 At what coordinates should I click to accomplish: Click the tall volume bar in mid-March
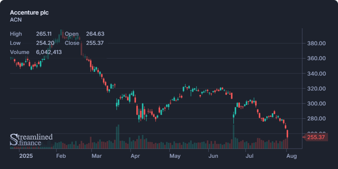pyautogui.click(x=118, y=137)
